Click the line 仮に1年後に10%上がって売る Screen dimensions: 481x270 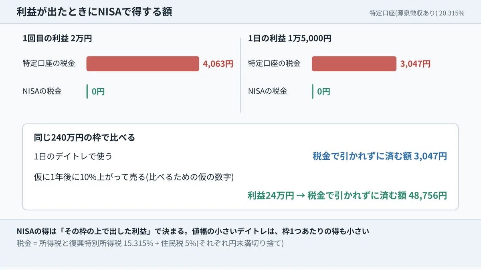click(x=134, y=177)
